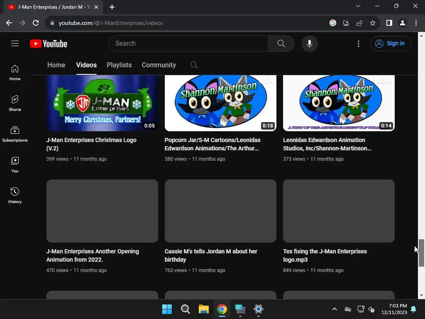Click the YouTube logo

click(x=49, y=44)
